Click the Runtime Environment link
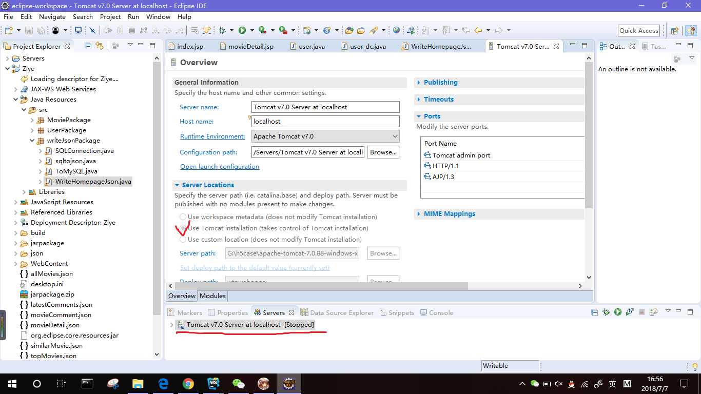Image resolution: width=701 pixels, height=394 pixels. (x=212, y=136)
